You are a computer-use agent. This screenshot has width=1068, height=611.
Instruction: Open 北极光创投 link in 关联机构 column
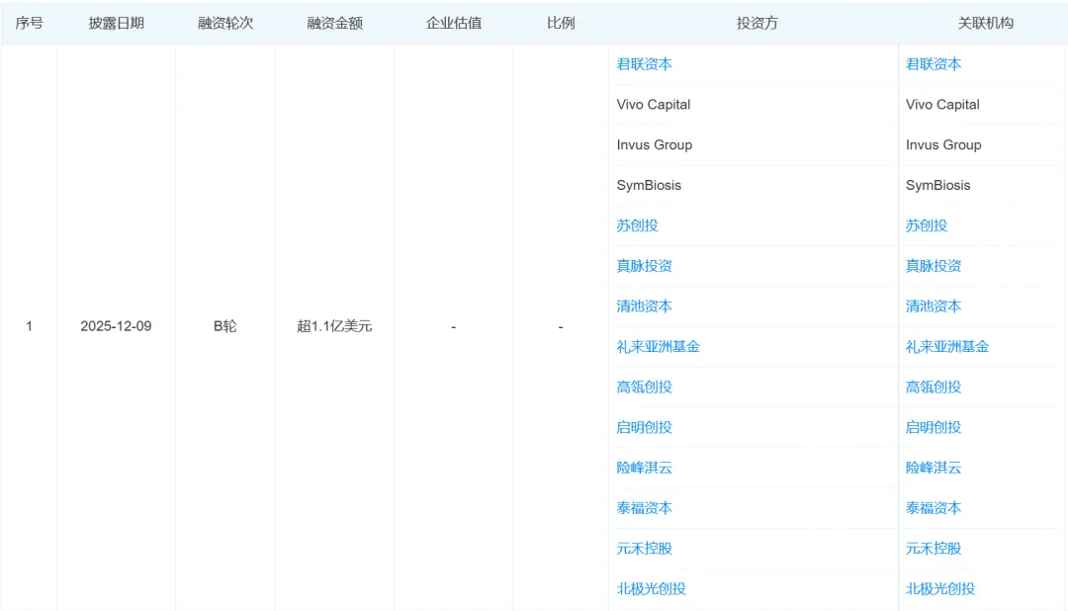[940, 588]
